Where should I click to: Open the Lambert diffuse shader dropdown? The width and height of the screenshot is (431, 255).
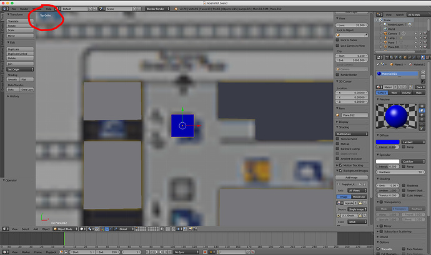pyautogui.click(x=413, y=142)
